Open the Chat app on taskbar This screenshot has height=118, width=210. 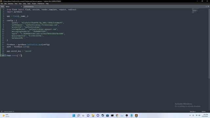pos(88,115)
